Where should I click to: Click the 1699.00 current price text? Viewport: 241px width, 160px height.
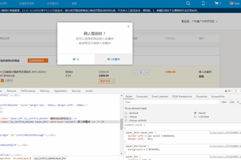point(104,76)
